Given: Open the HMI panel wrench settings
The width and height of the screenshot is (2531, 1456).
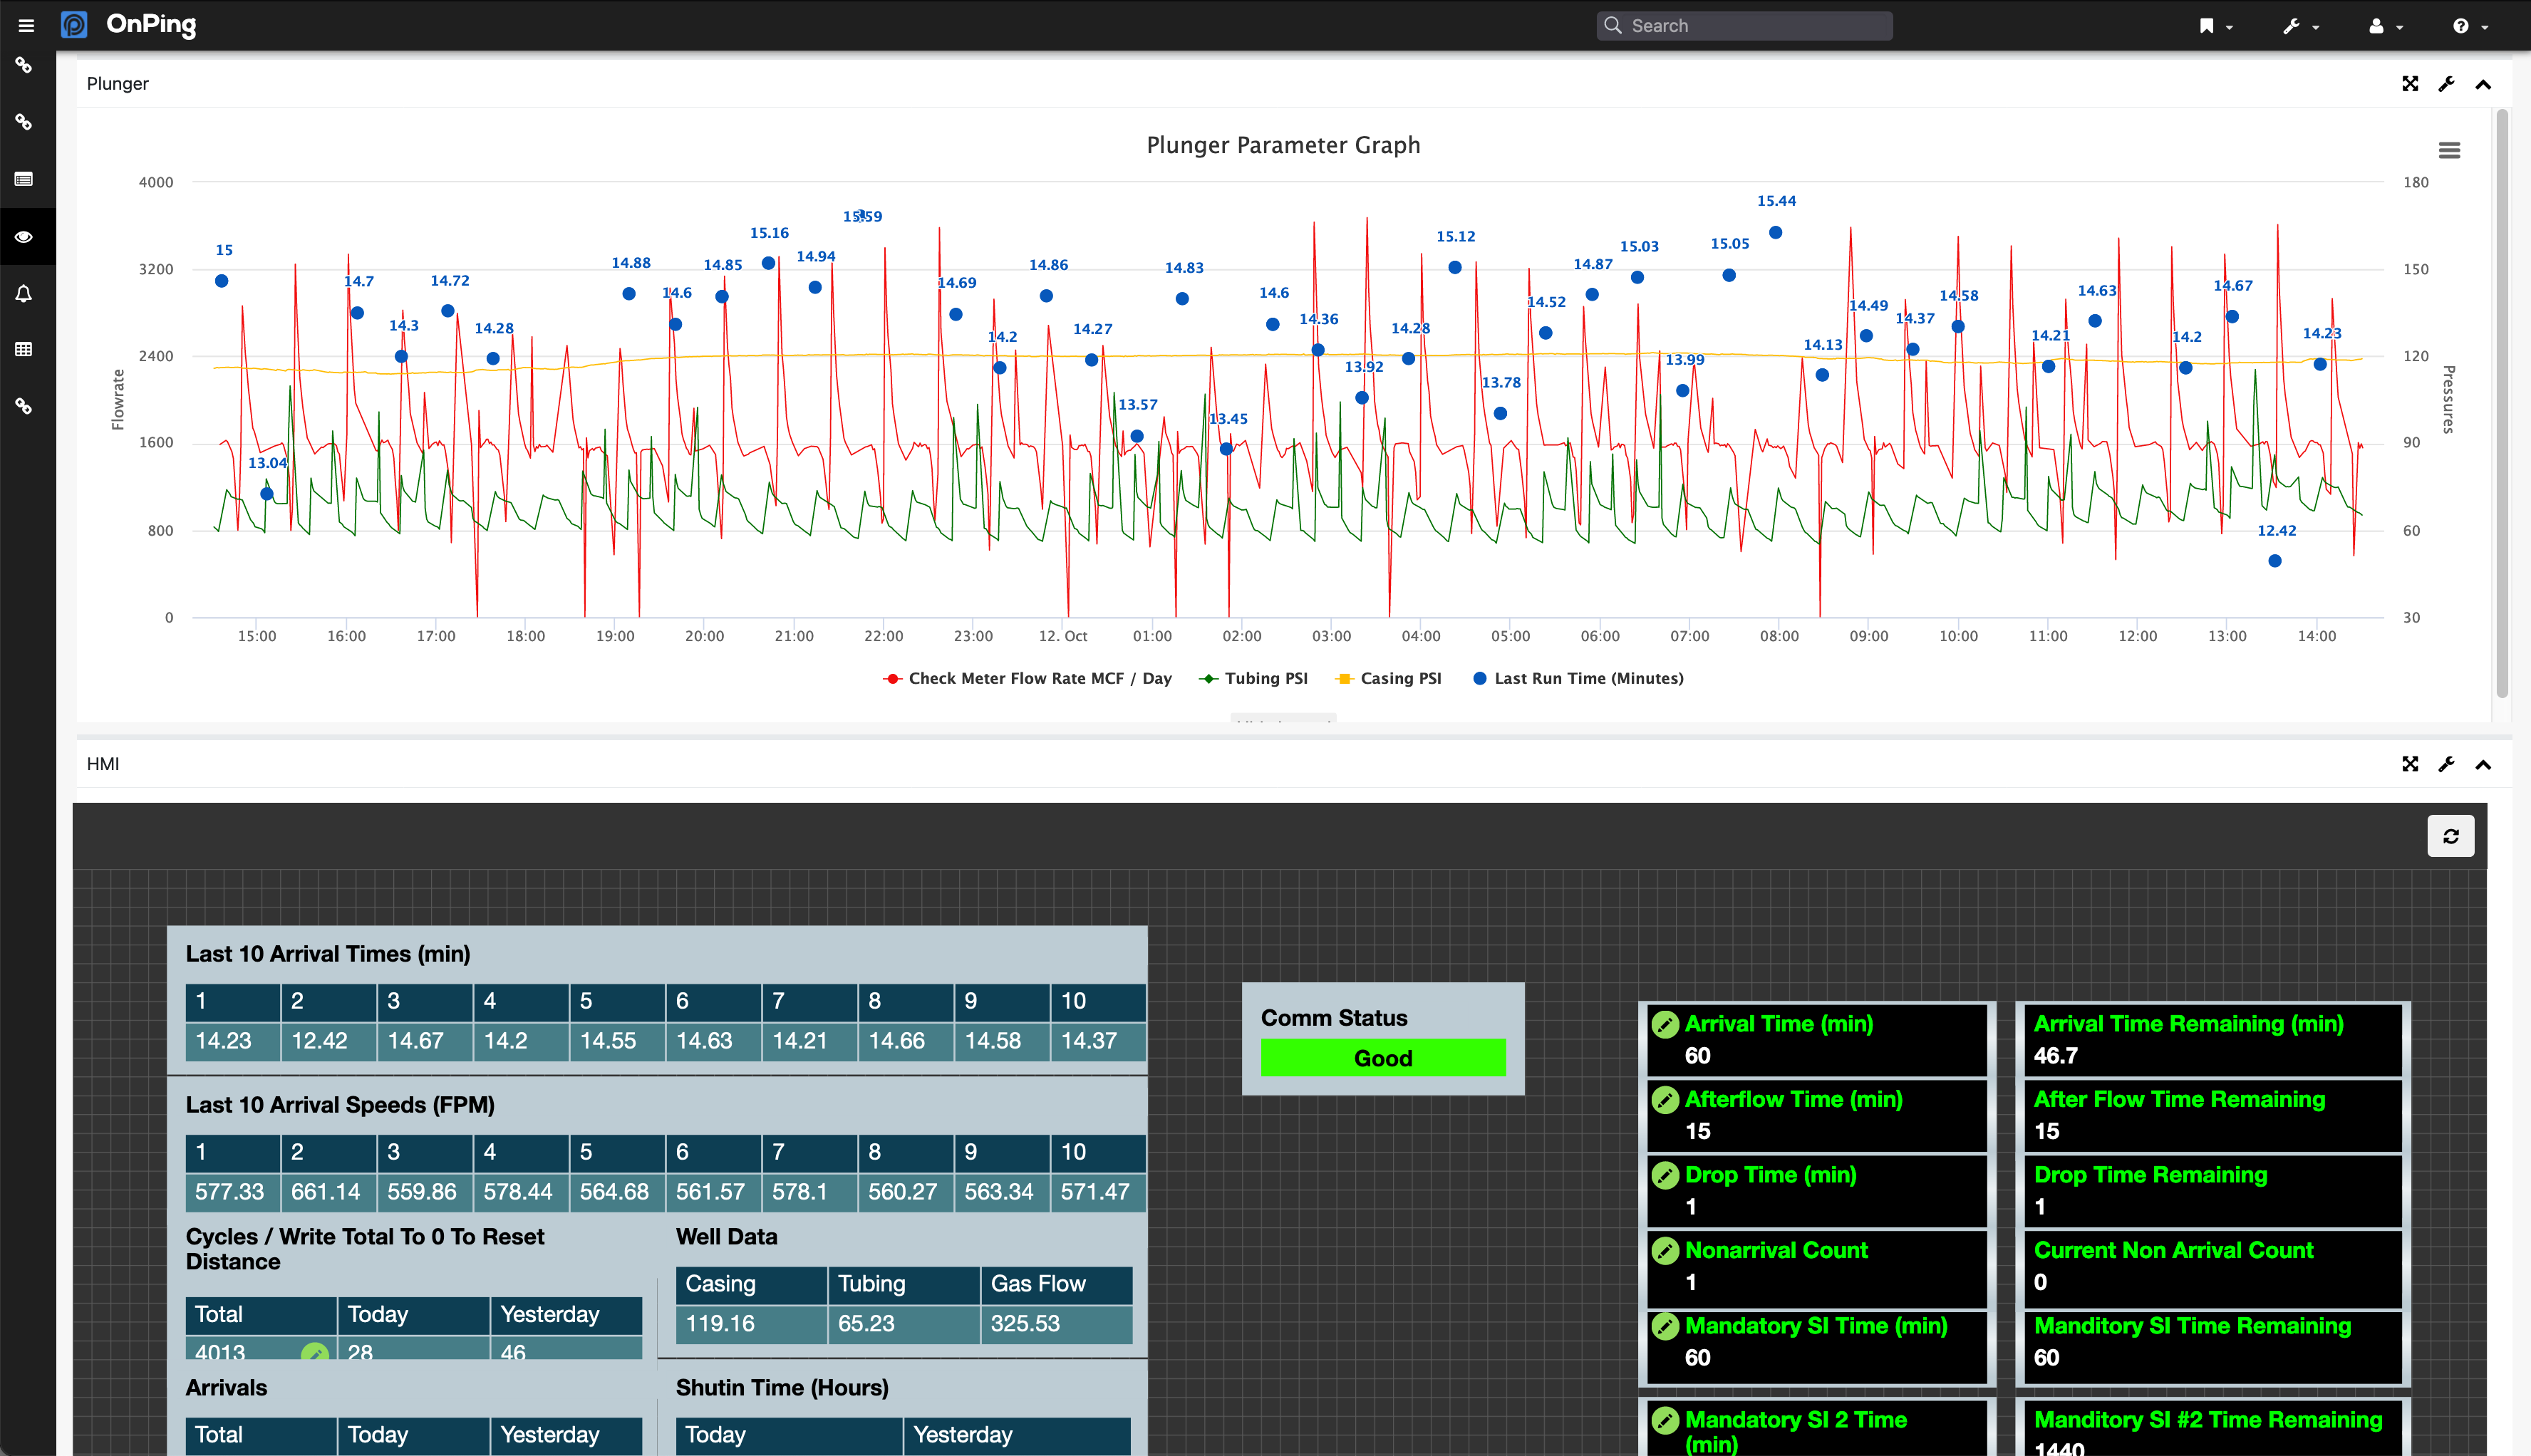Looking at the screenshot, I should coord(2446,764).
